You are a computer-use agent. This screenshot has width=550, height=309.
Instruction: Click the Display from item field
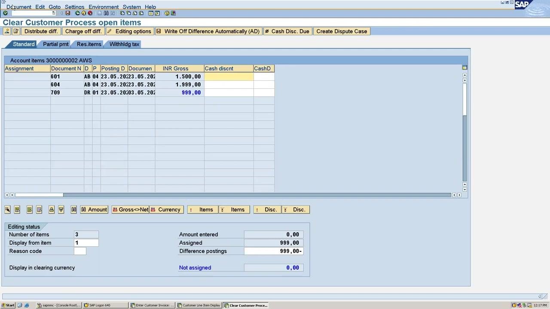(86, 243)
